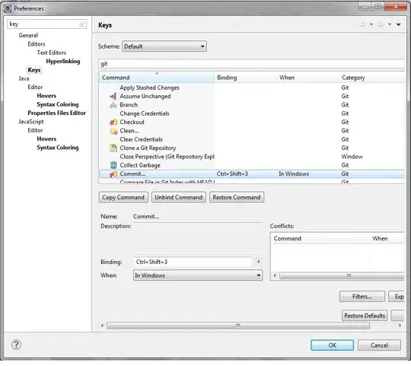Open the When In Windows dropdown
This screenshot has width=411, height=366.
pyautogui.click(x=198, y=275)
